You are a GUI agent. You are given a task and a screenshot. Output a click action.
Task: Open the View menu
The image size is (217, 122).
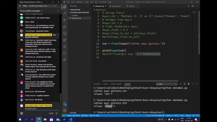(87, 2)
